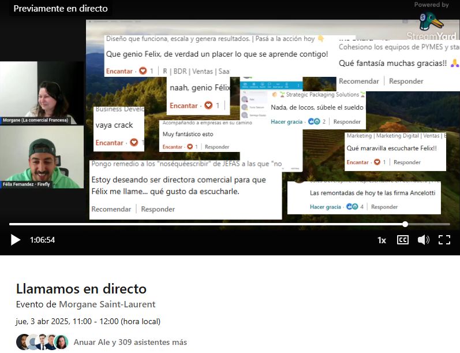Screen dimensions: 460x353
Task: Click 'Hacer gracia' under 'súbele el sueldo'
Action: pyautogui.click(x=286, y=121)
